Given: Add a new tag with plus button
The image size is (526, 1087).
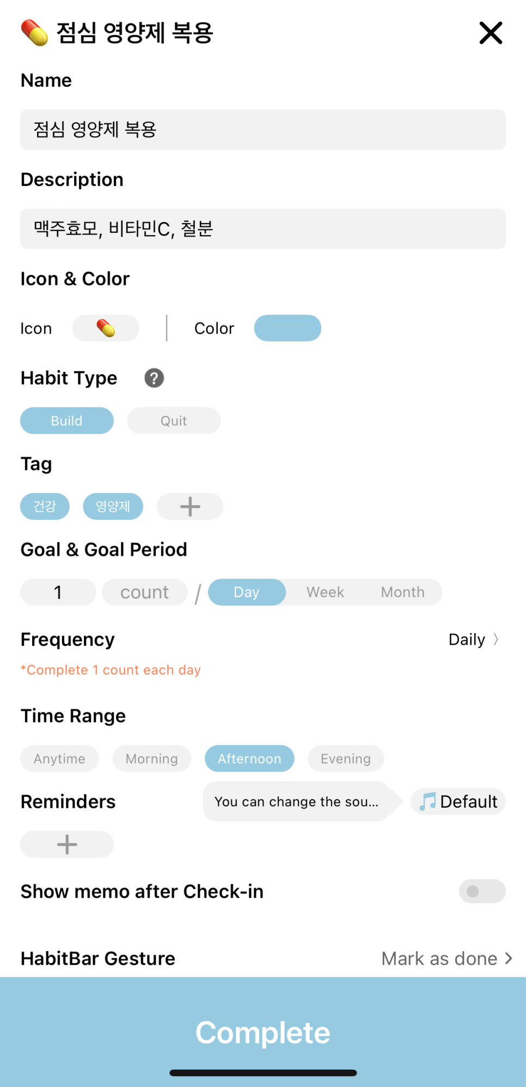Looking at the screenshot, I should (x=190, y=507).
